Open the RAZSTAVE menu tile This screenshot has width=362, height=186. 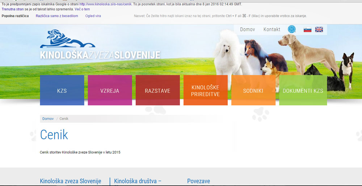(158, 90)
